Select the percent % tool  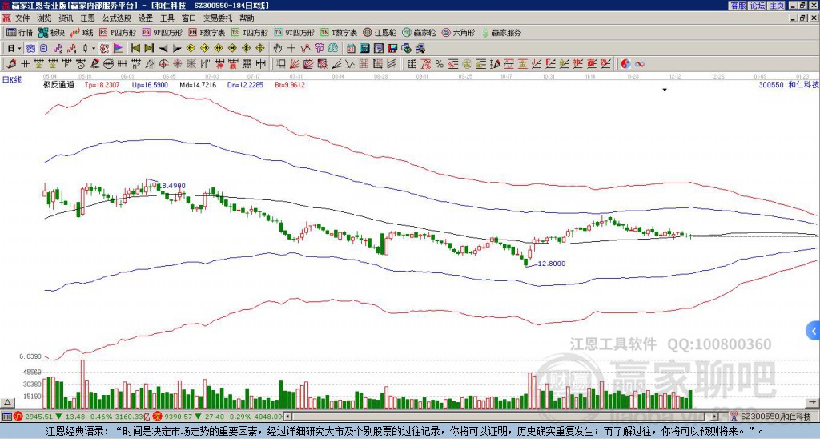pos(440,64)
